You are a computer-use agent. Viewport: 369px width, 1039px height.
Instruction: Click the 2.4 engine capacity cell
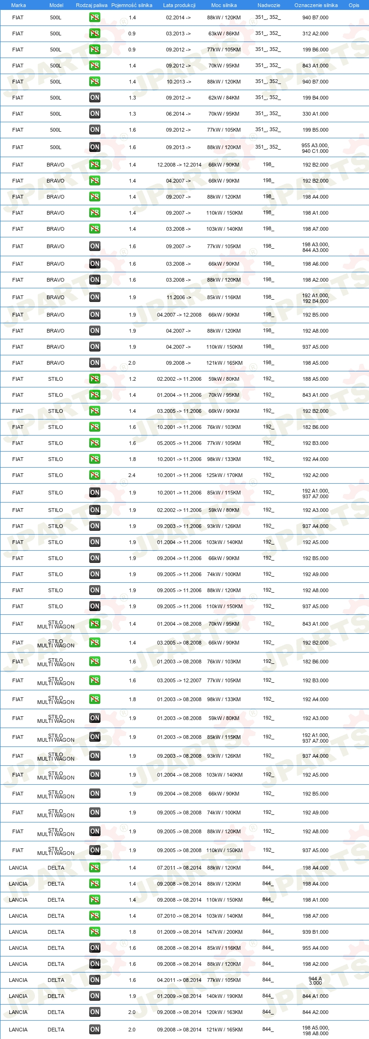132,475
